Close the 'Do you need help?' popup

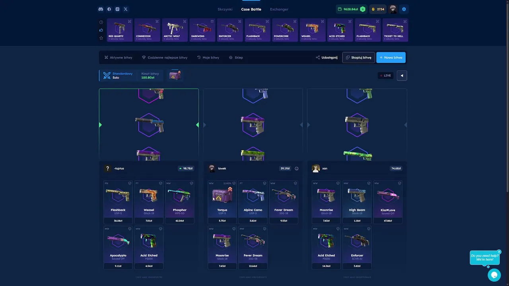pyautogui.click(x=499, y=252)
